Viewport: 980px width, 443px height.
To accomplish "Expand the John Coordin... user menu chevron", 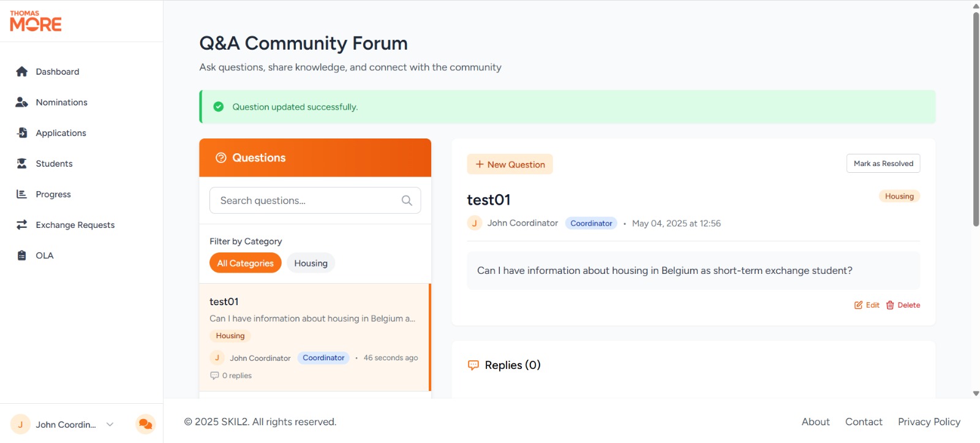I will pyautogui.click(x=110, y=424).
